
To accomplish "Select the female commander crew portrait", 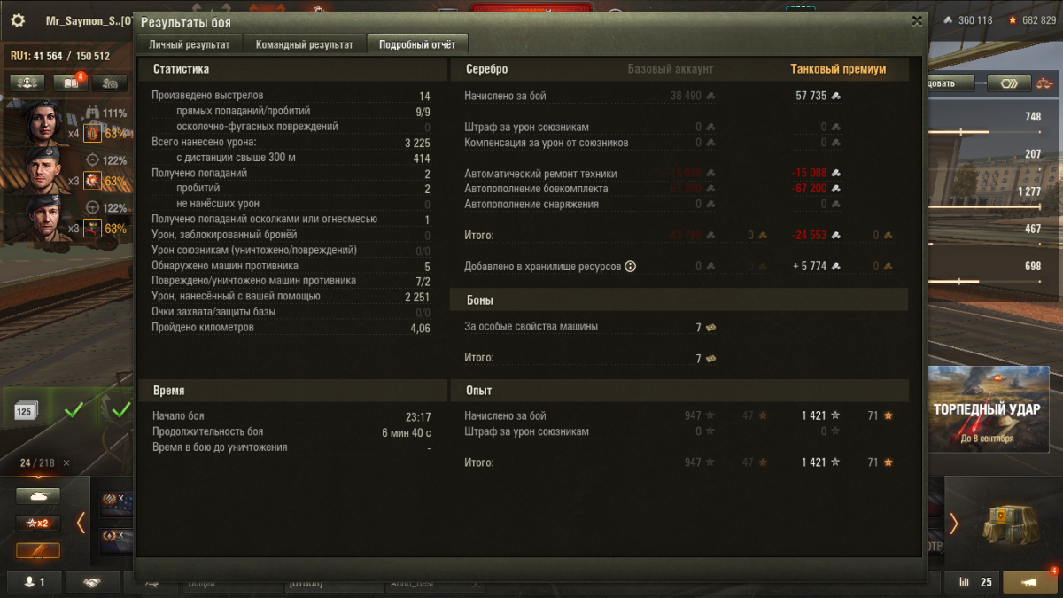I will (x=38, y=121).
